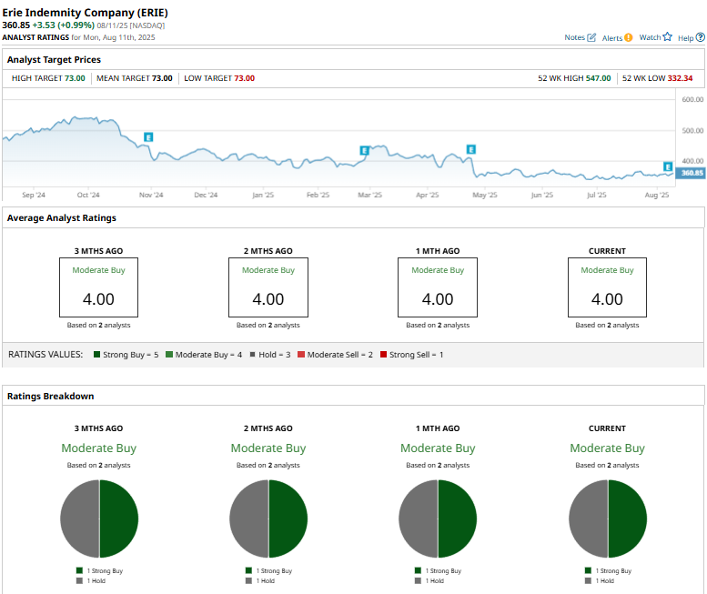Screen dimensions: 707x594
Task: Click the Strong Buy = 5 legend swatch
Action: click(x=96, y=354)
